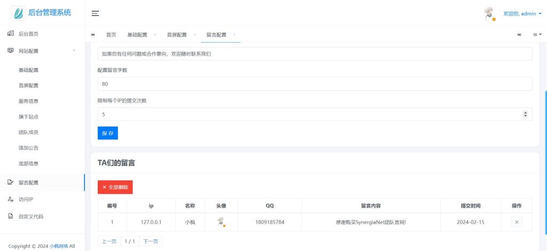Switch to the 首页 tab

point(111,35)
